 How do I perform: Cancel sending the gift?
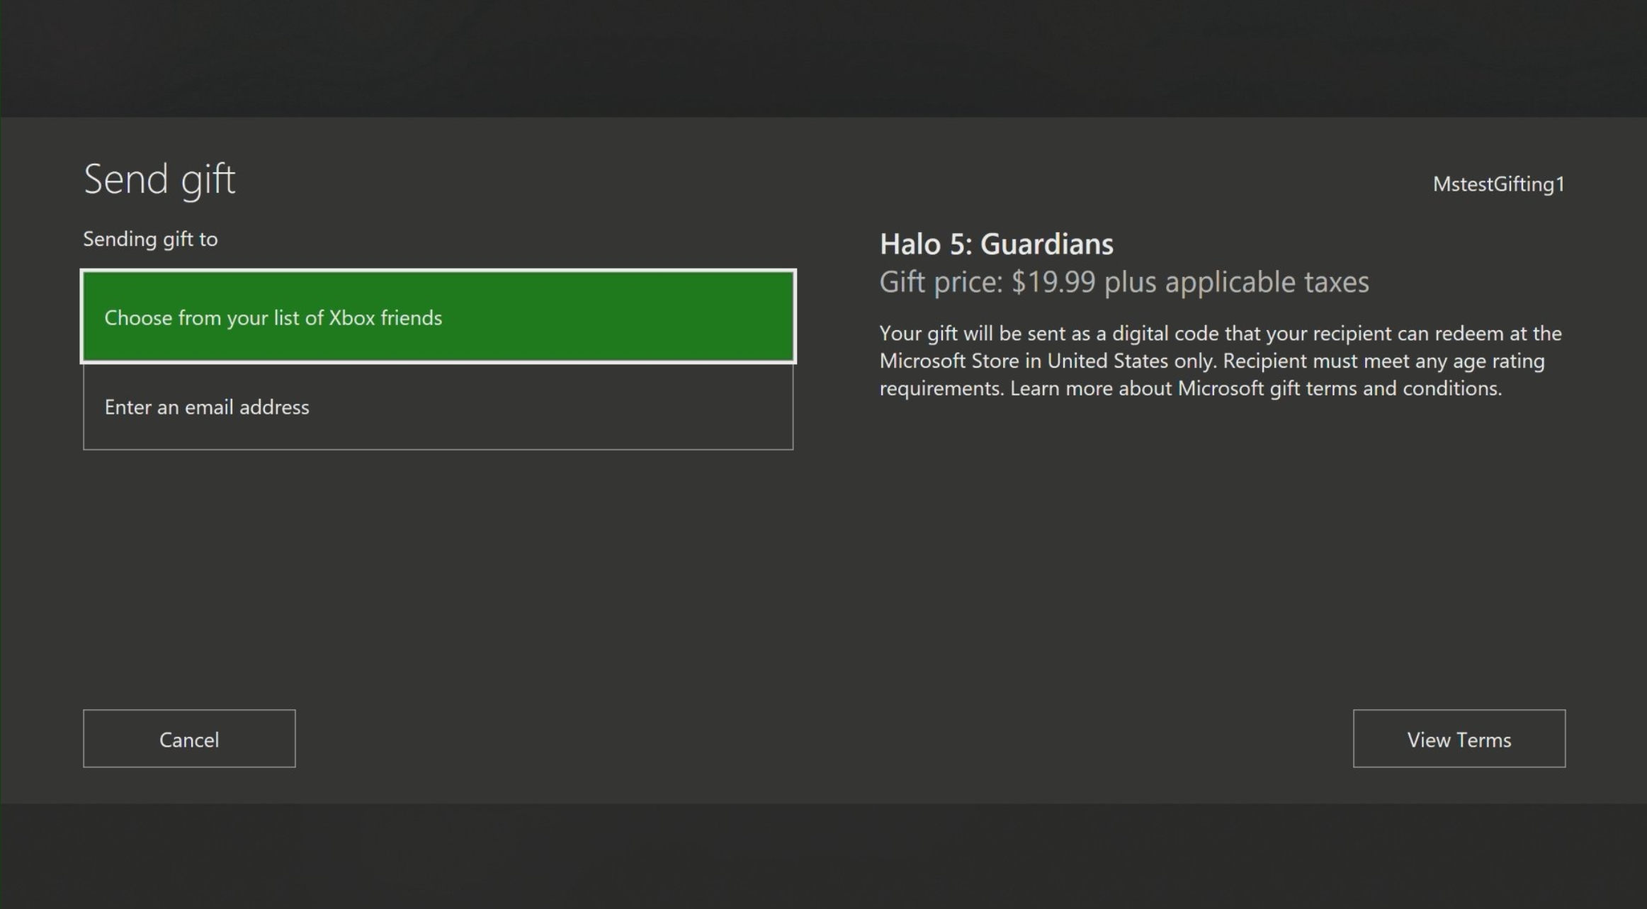pyautogui.click(x=189, y=738)
